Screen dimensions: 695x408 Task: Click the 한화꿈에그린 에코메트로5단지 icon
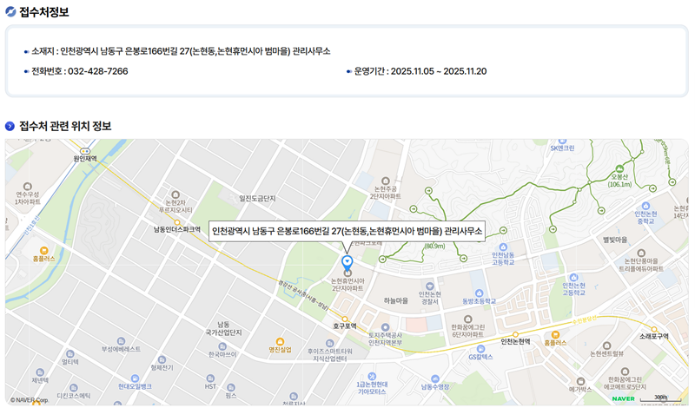pyautogui.click(x=625, y=372)
